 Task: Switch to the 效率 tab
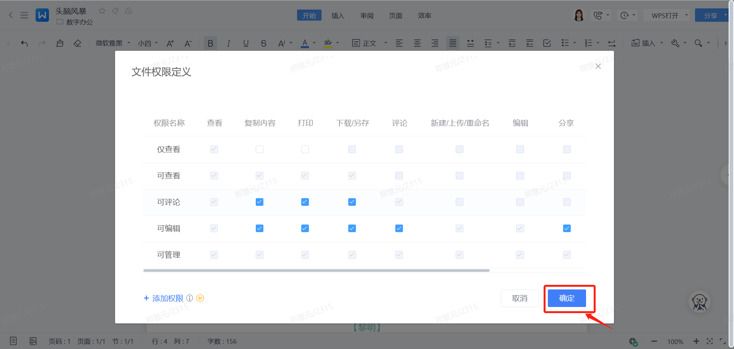point(424,15)
